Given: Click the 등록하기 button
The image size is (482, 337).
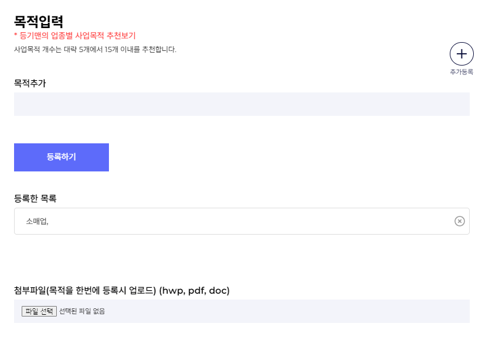Looking at the screenshot, I should coord(61,157).
